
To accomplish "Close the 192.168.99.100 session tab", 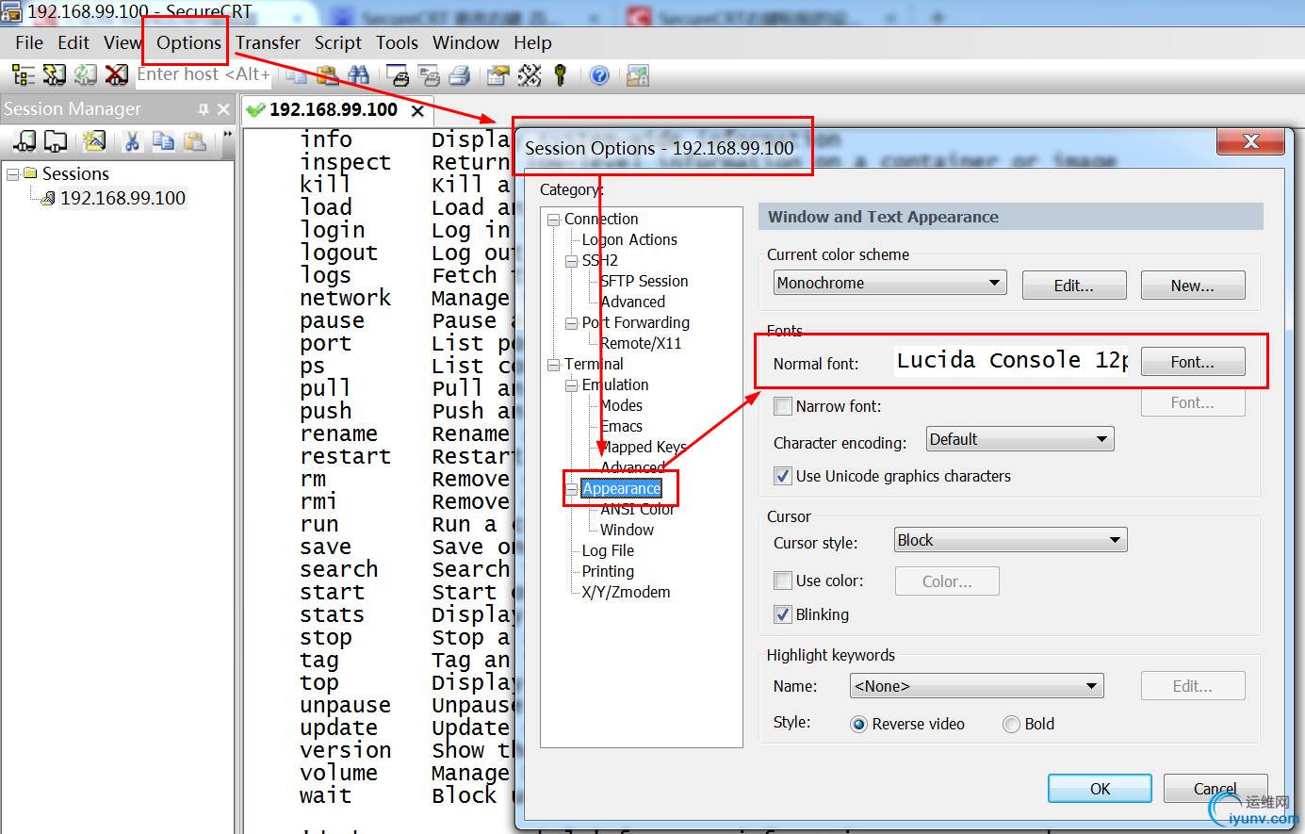I will (x=417, y=110).
